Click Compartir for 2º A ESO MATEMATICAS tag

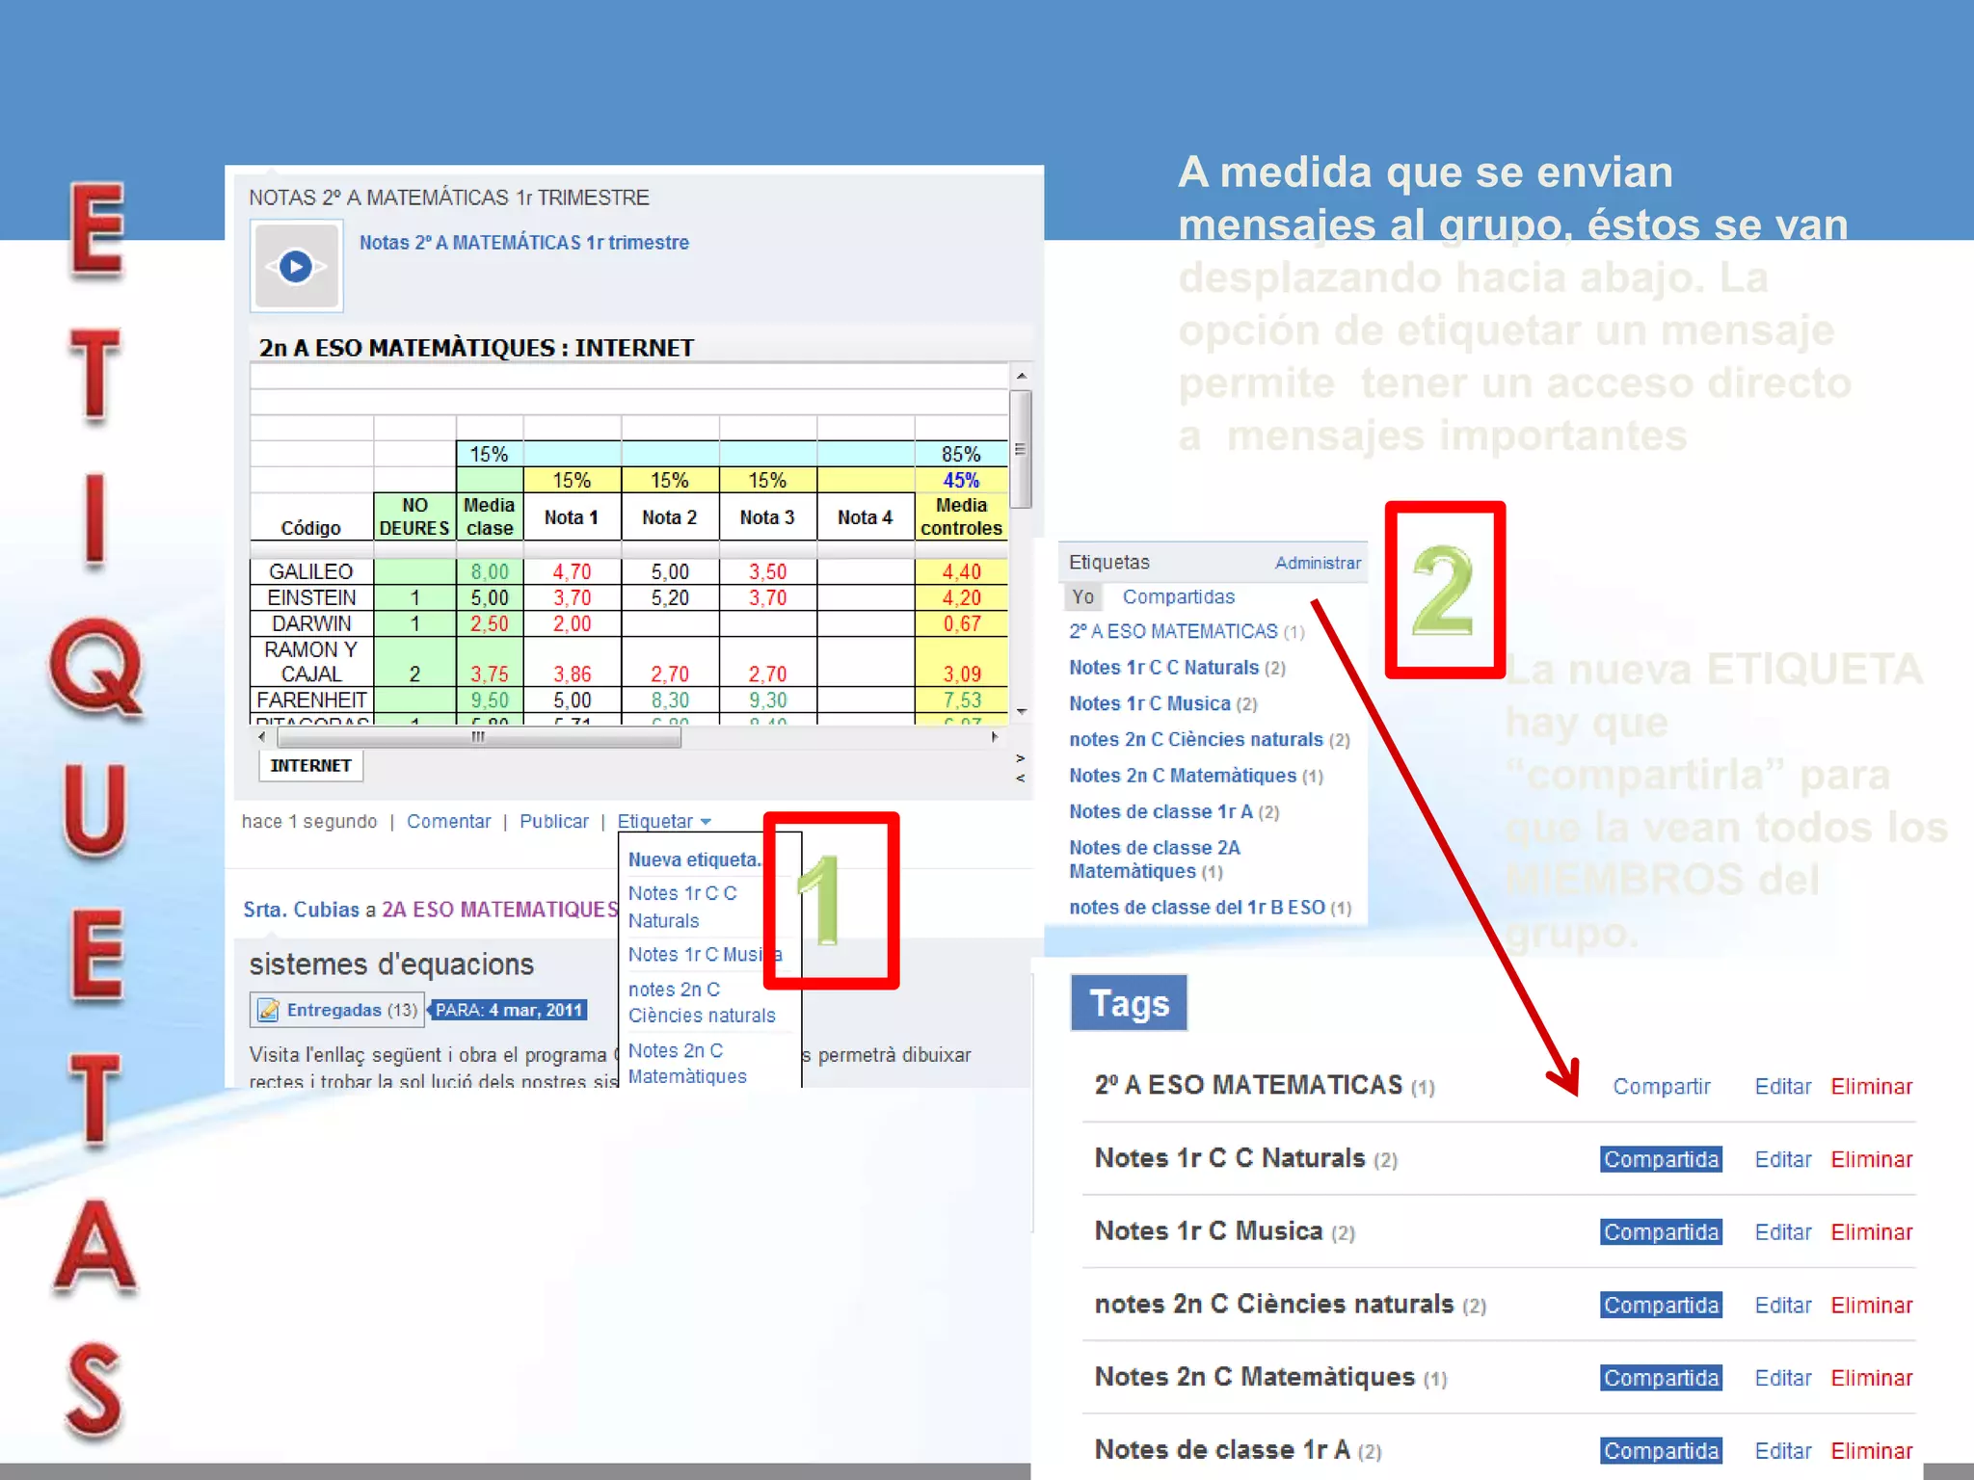click(1662, 1086)
